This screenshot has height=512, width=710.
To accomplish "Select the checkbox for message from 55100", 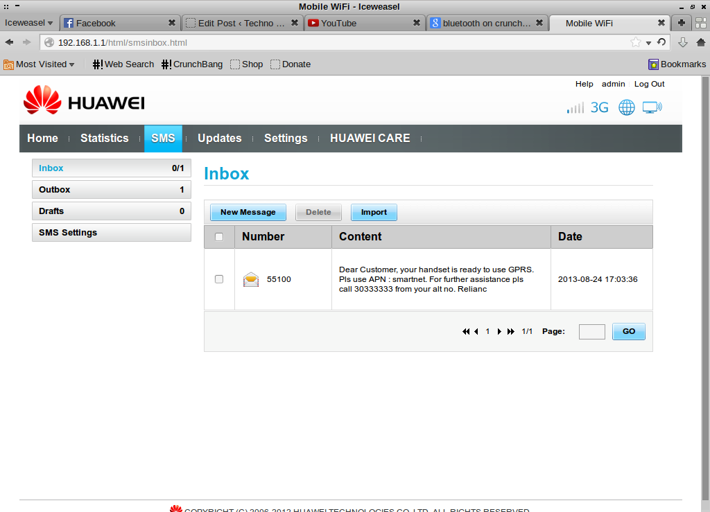I will coord(219,279).
